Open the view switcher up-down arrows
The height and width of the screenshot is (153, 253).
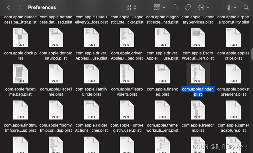click(135, 7)
